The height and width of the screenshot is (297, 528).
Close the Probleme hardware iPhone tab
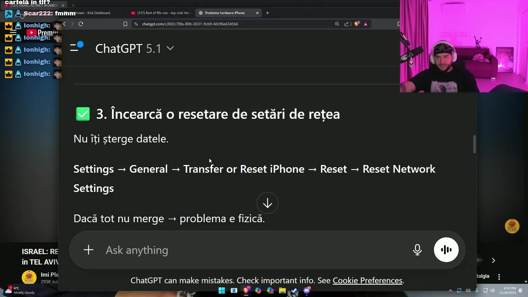[257, 13]
